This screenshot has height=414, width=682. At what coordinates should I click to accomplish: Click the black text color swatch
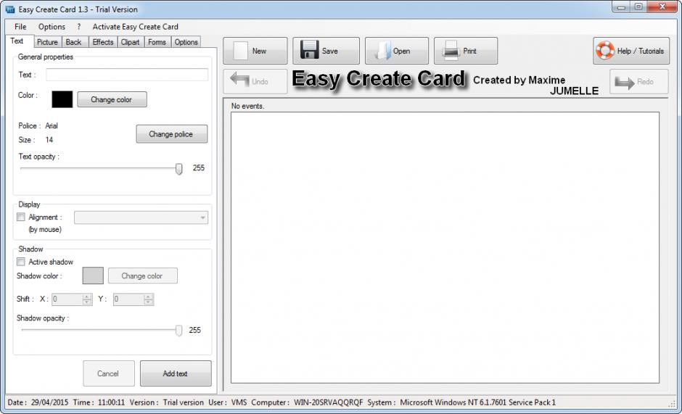pos(62,99)
